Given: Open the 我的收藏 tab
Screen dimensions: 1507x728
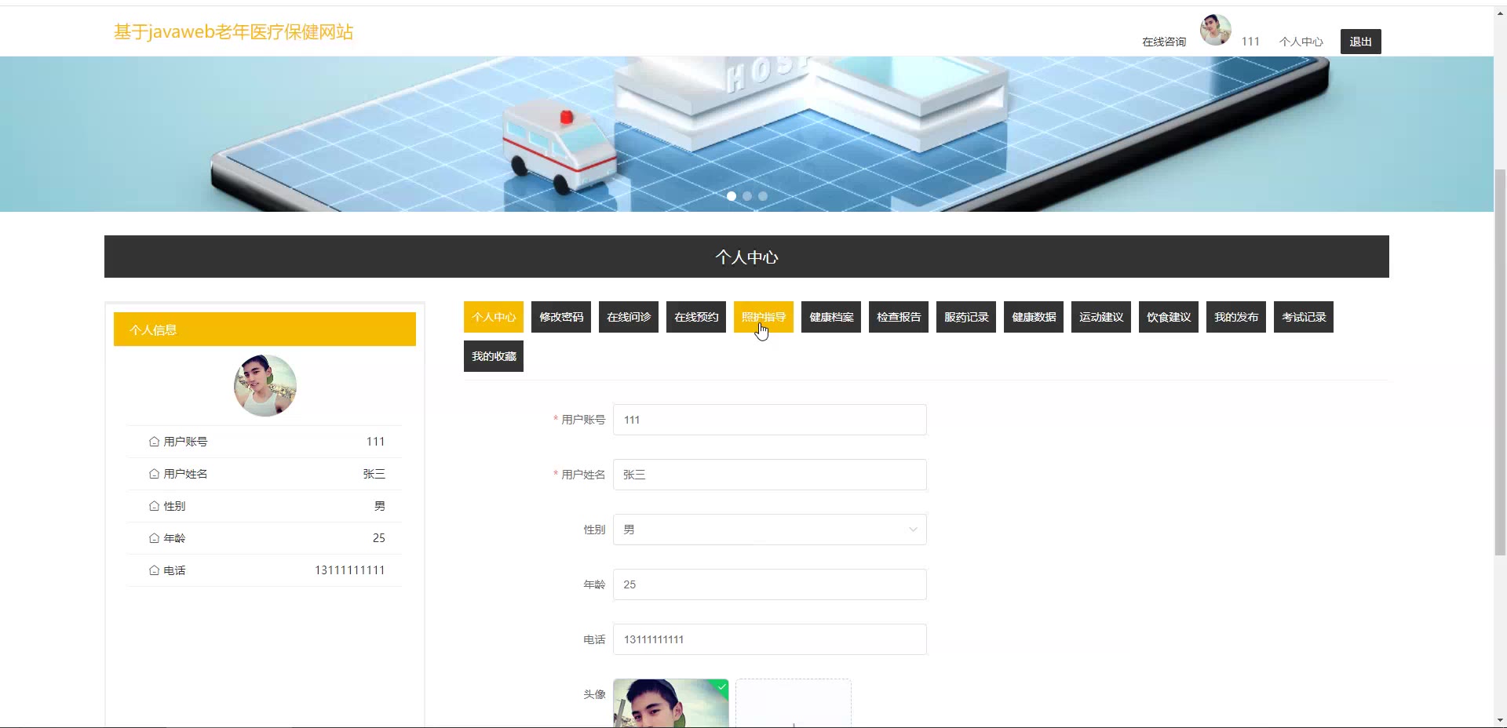Looking at the screenshot, I should coord(494,356).
